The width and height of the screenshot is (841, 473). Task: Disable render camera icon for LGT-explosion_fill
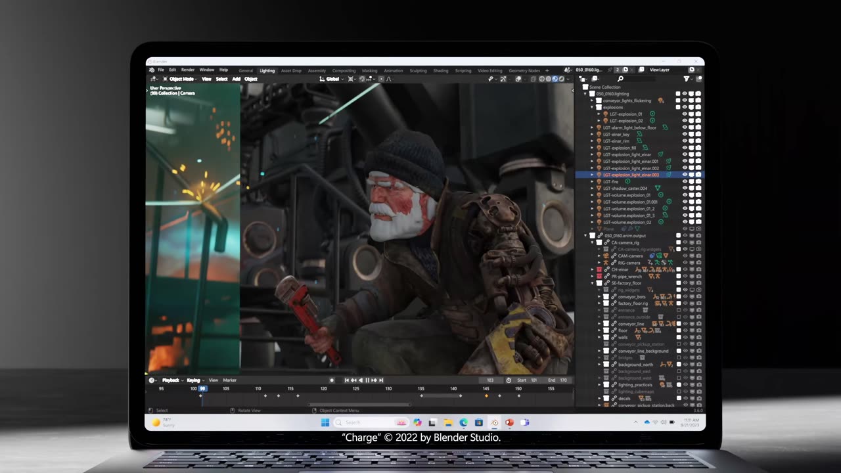(698, 148)
